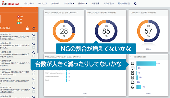The height and width of the screenshot is (98, 170).
Task: Click the その他 row label
Action: click(47, 80)
